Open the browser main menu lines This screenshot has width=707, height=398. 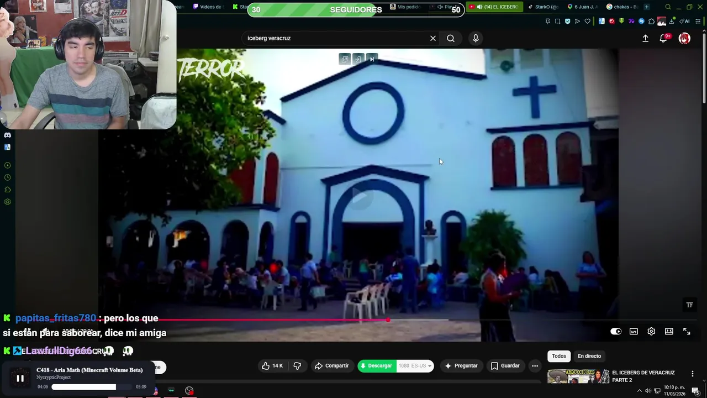[x=698, y=21]
